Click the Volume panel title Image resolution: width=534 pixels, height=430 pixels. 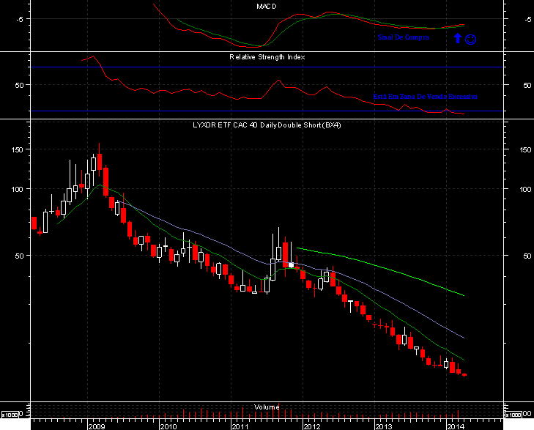[x=267, y=407]
